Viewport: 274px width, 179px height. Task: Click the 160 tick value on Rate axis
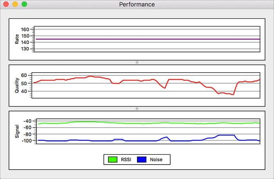(25, 29)
